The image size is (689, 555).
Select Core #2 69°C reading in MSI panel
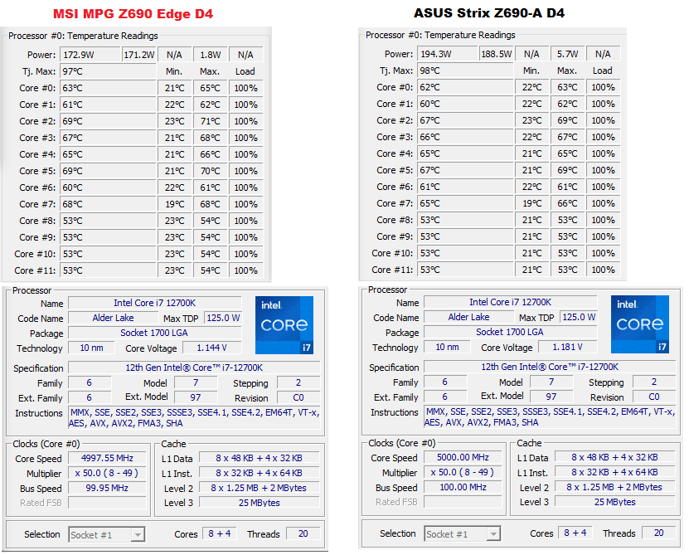tap(108, 121)
